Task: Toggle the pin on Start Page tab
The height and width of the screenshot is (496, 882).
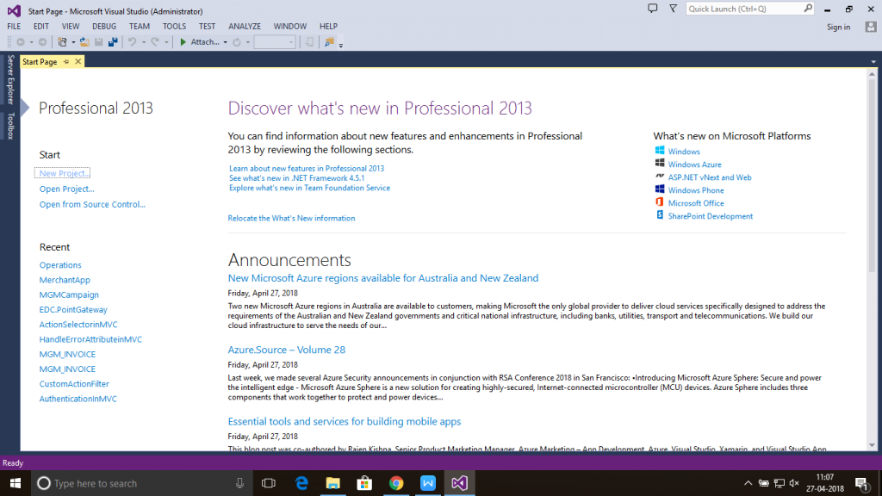Action: pos(66,61)
